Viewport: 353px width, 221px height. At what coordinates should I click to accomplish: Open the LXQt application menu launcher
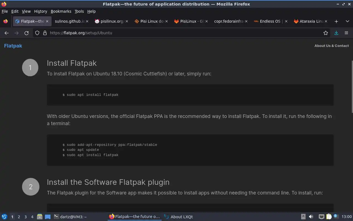(4, 217)
